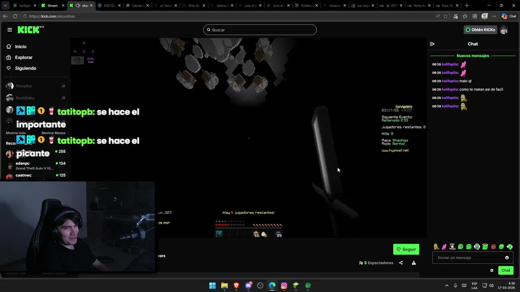
Task: Select the last green headphones emote
Action: pyautogui.click(x=510, y=247)
